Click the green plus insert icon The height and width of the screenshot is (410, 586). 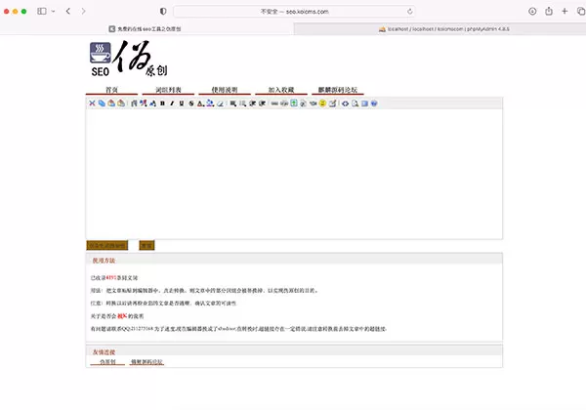pyautogui.click(x=294, y=103)
